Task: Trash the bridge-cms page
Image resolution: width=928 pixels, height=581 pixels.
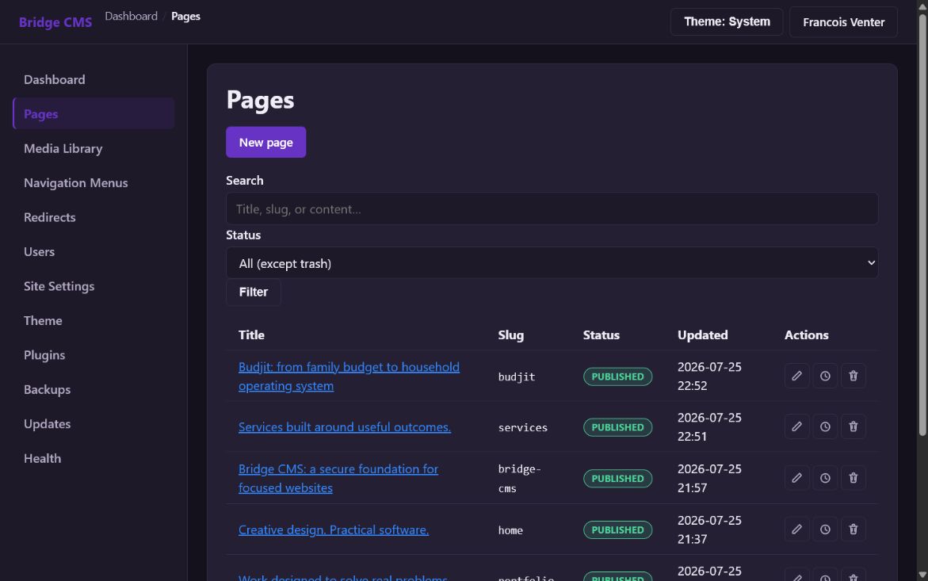Action: [x=854, y=477]
